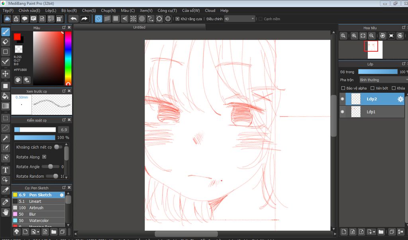
Task: Select the Gradient tool
Action: [6, 106]
